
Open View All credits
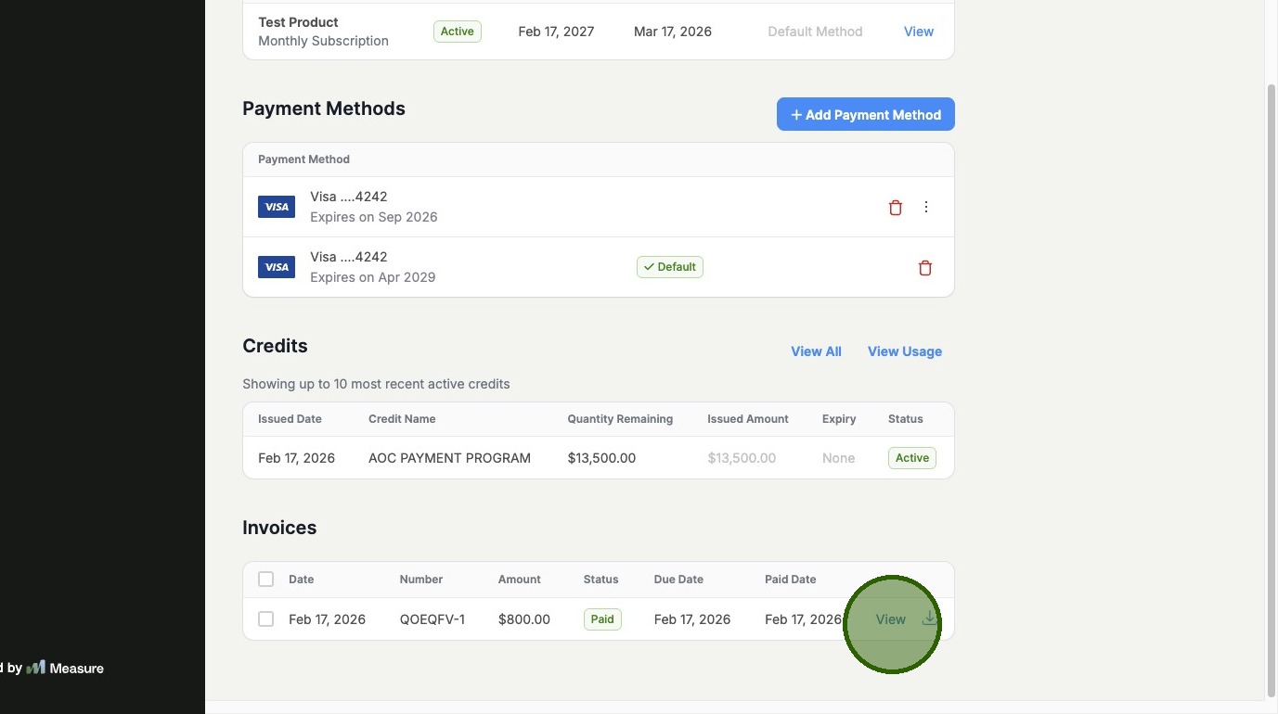(x=816, y=351)
